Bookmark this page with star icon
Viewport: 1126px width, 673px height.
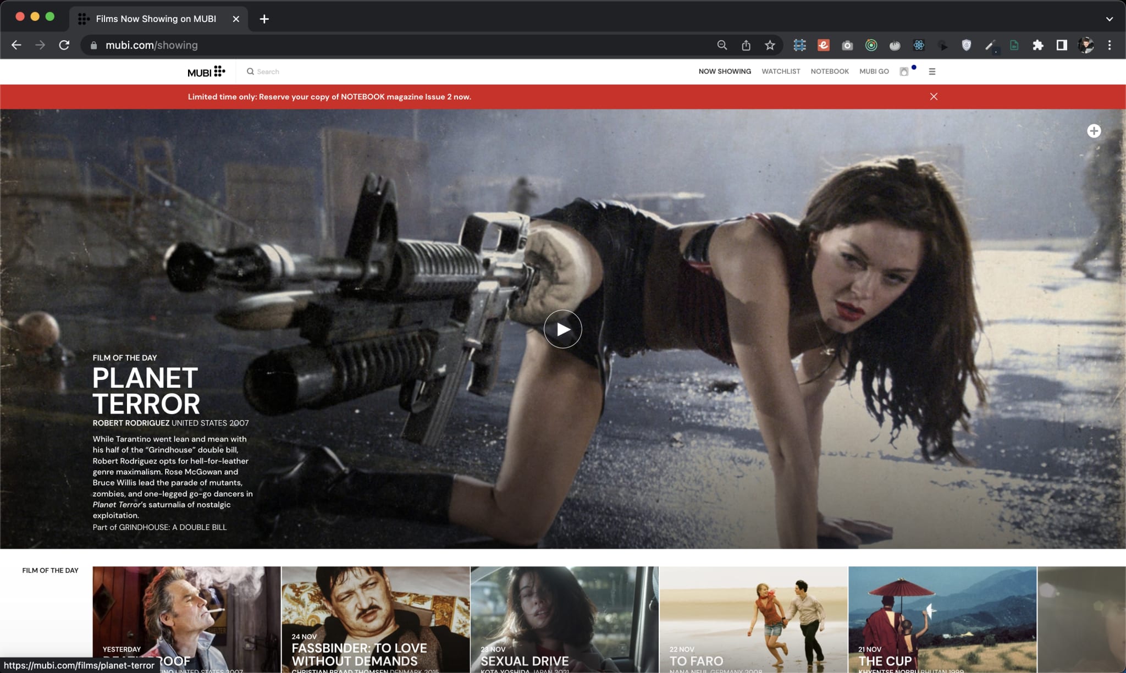point(770,45)
